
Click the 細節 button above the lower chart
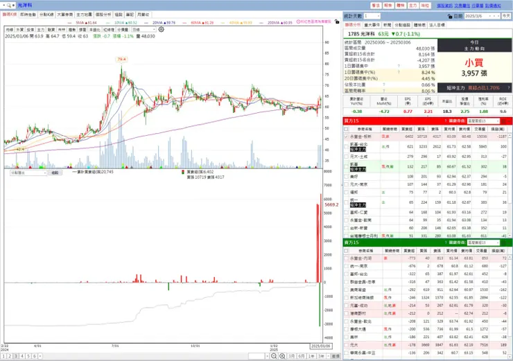pyautogui.click(x=55, y=173)
